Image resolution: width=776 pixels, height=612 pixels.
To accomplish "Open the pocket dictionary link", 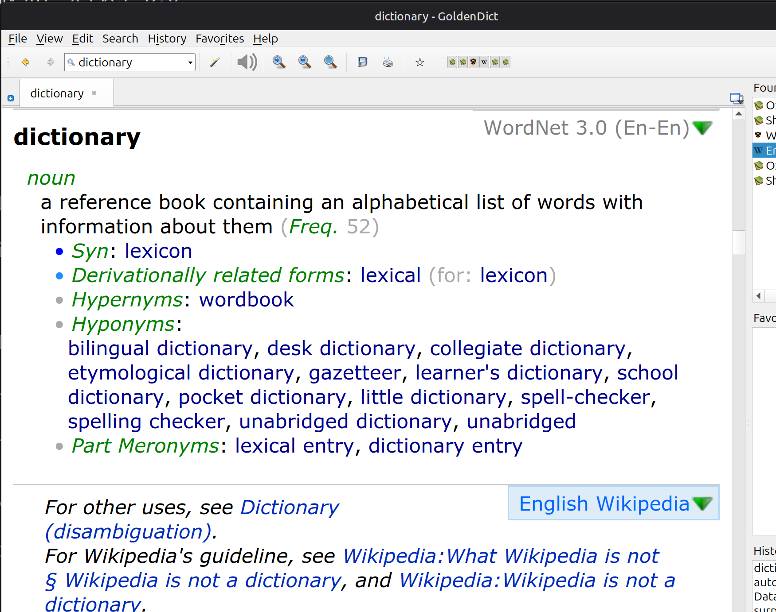I will (x=262, y=397).
